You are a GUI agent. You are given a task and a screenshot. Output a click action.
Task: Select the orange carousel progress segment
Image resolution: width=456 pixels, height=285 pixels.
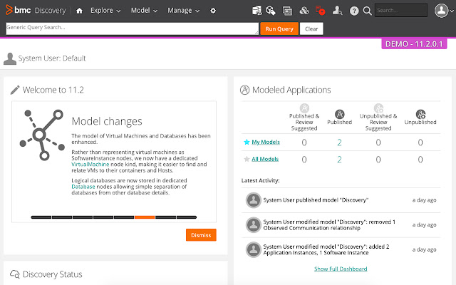coord(145,216)
